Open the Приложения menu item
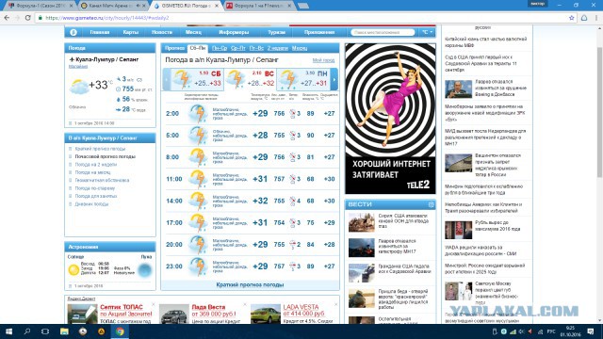The image size is (603, 339). coord(319,32)
